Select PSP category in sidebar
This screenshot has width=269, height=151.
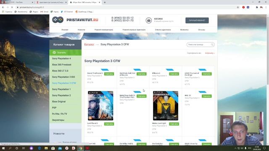pos(54,108)
